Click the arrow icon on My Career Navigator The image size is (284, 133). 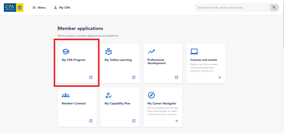click(x=177, y=121)
